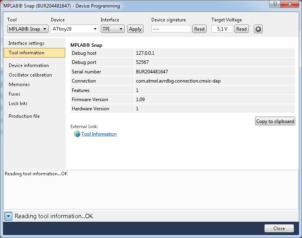Close the window with the X button
The image size is (302, 238).
290,4
